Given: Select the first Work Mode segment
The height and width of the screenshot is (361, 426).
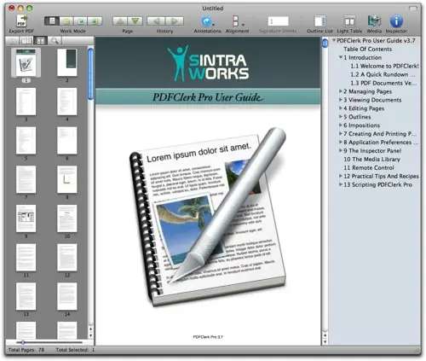Looking at the screenshot, I should point(52,21).
